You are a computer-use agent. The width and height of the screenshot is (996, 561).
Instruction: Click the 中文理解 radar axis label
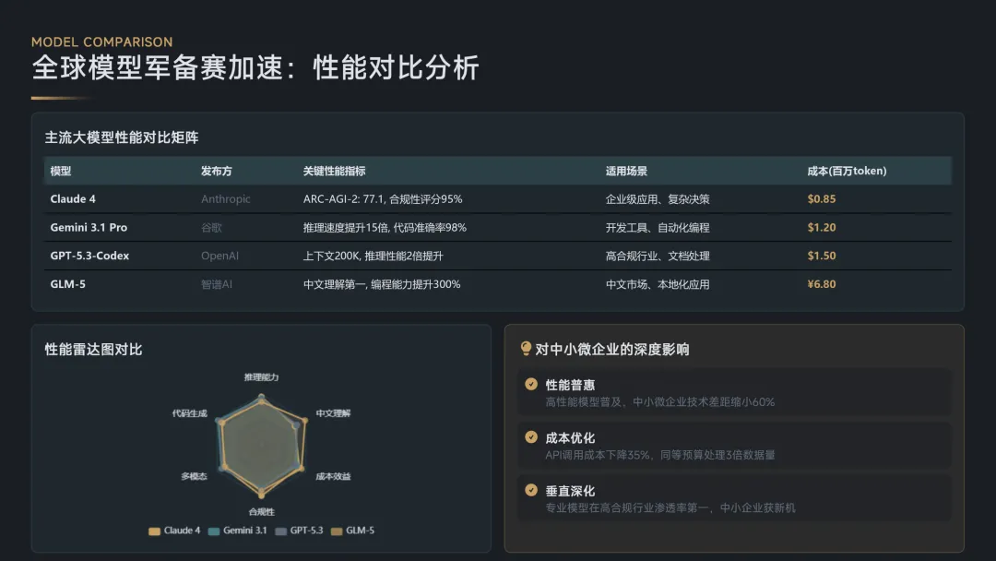333,413
